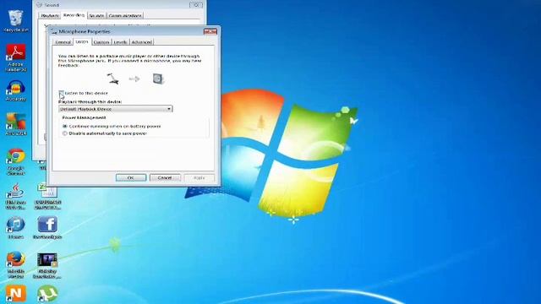The width and height of the screenshot is (541, 304).
Task: Open the film strip video file icon
Action: (47, 266)
